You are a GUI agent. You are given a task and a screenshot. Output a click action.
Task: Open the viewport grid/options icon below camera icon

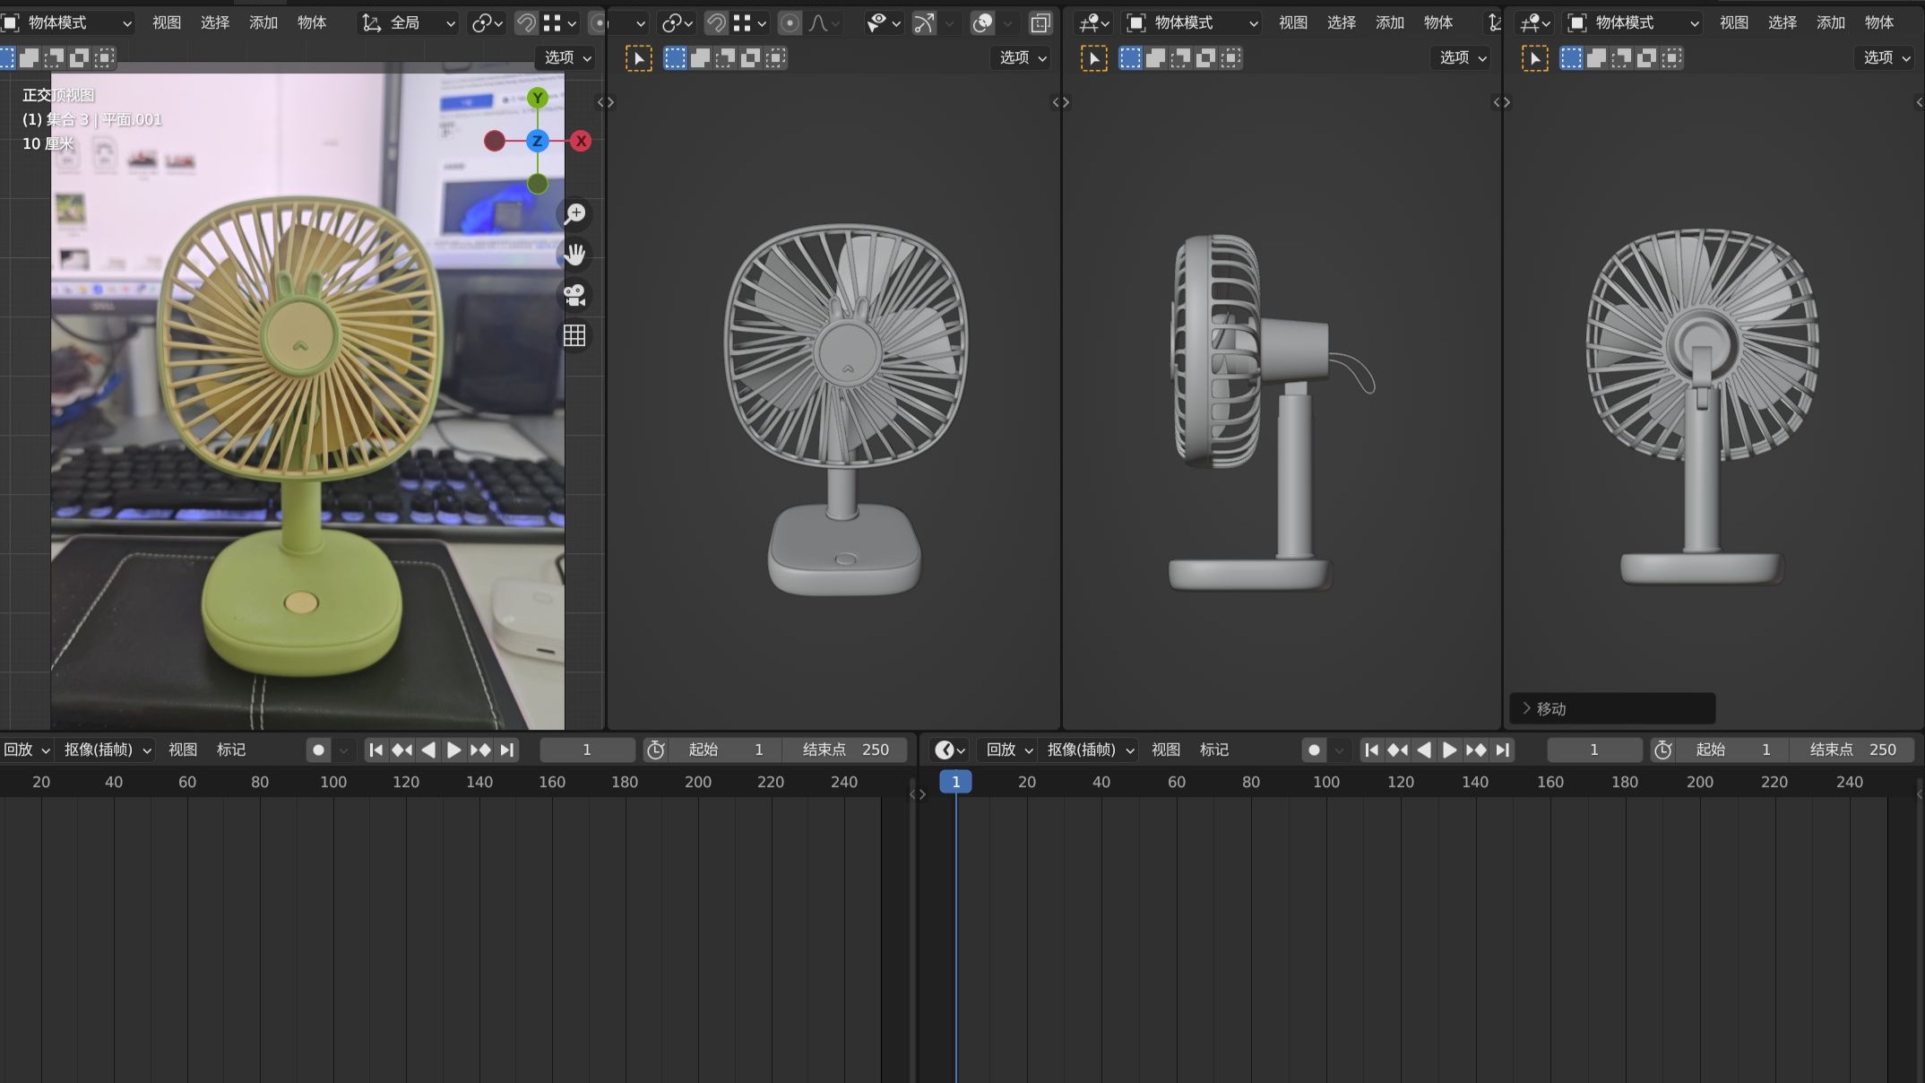[574, 335]
